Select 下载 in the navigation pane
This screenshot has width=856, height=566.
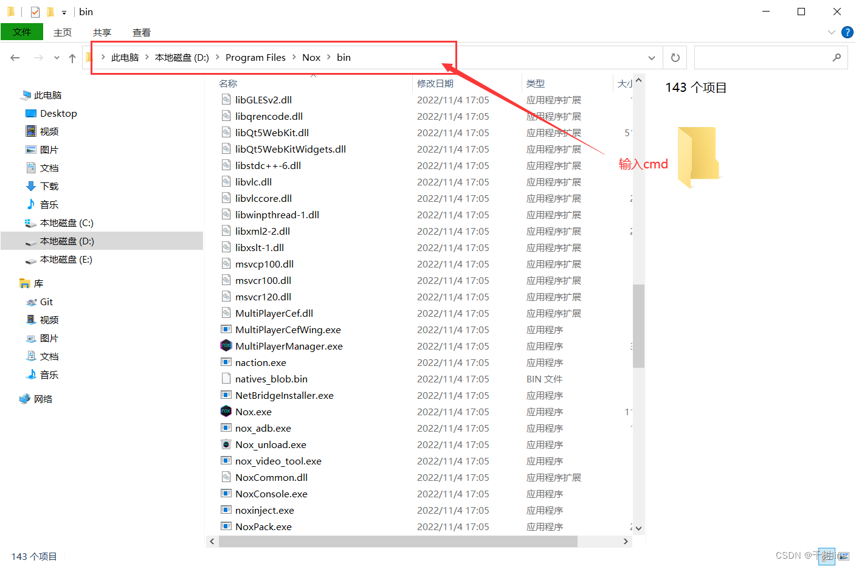49,187
